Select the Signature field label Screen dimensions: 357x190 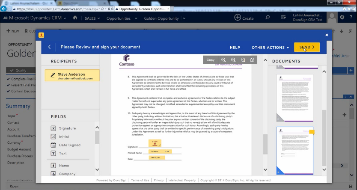67,128
